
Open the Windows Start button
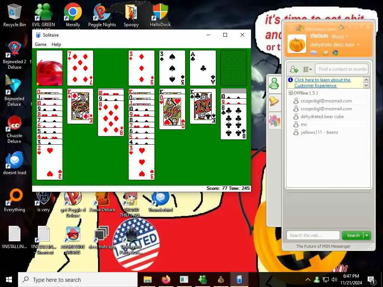(9, 280)
